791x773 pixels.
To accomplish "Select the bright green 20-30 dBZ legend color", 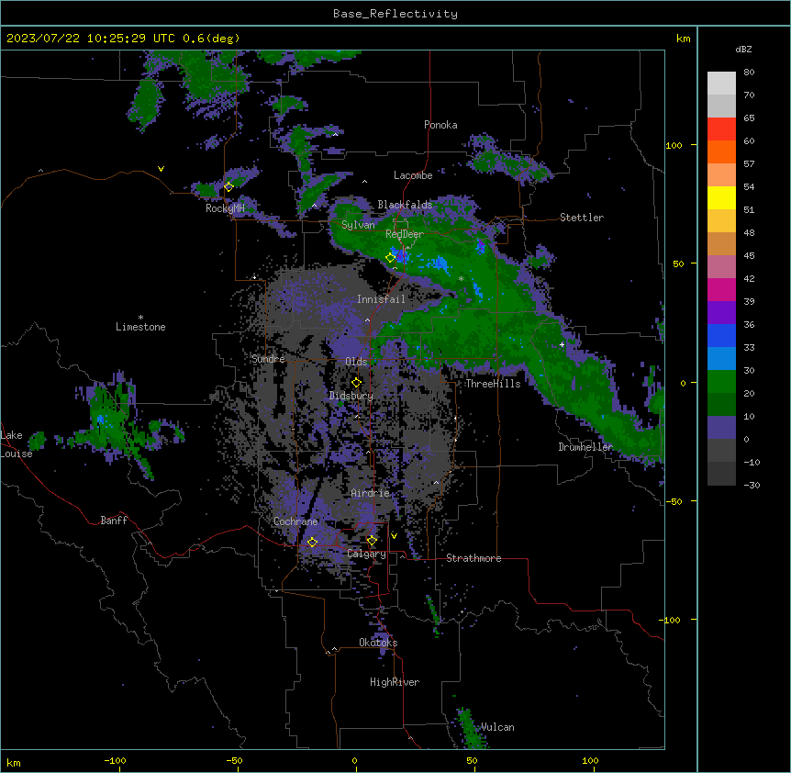I will (x=721, y=382).
